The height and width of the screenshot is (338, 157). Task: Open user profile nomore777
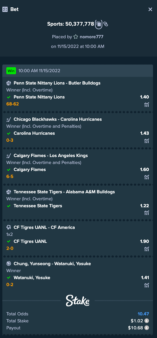(91, 37)
